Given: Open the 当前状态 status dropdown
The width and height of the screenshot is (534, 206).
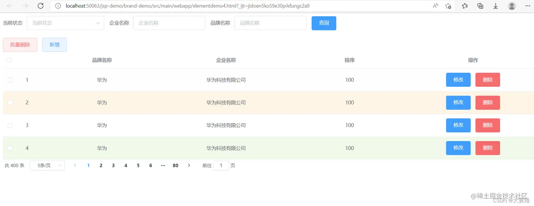Looking at the screenshot, I should pyautogui.click(x=65, y=23).
